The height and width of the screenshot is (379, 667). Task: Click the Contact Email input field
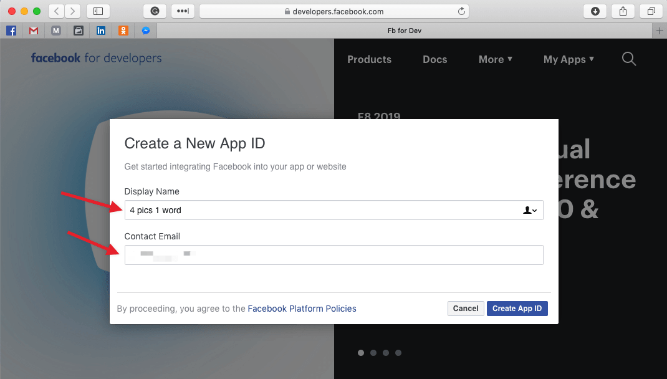(x=334, y=255)
